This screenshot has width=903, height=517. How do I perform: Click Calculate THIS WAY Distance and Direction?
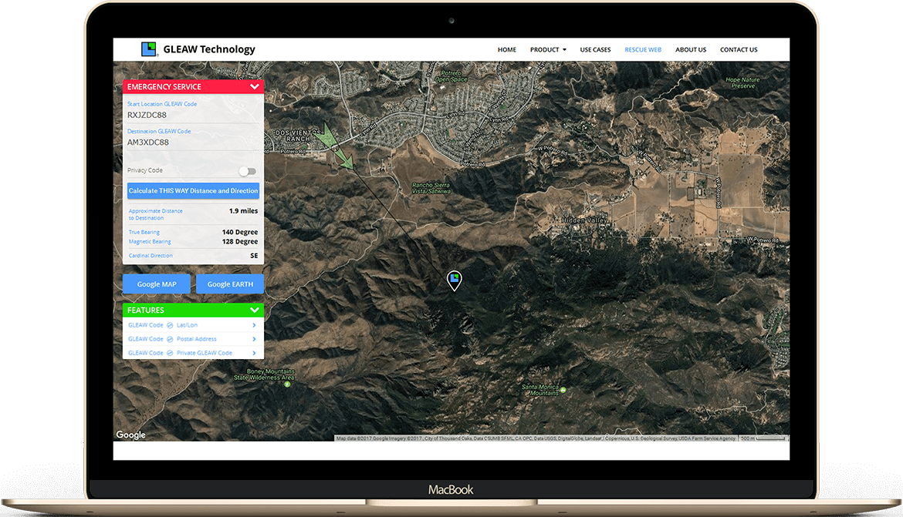pos(193,191)
